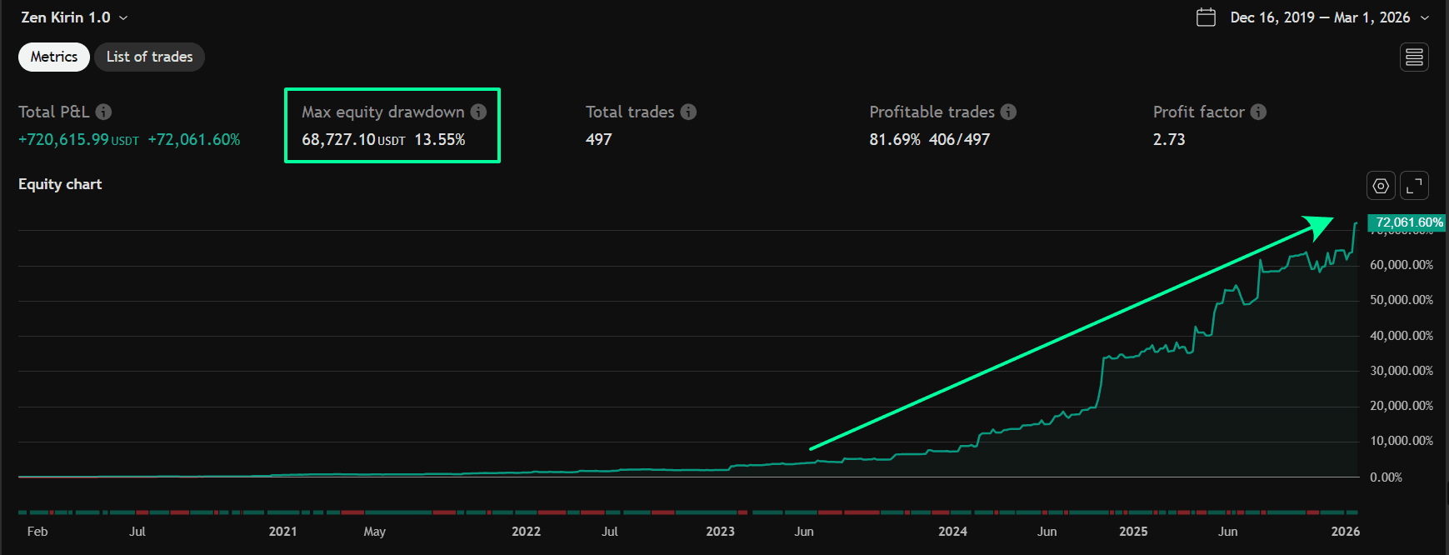Viewport: 1449px width, 555px height.
Task: Expand equity chart to fullscreen
Action: click(1414, 186)
